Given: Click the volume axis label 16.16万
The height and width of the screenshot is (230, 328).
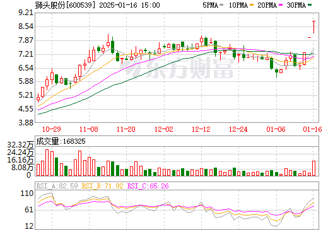Looking at the screenshot, I should tap(20, 160).
